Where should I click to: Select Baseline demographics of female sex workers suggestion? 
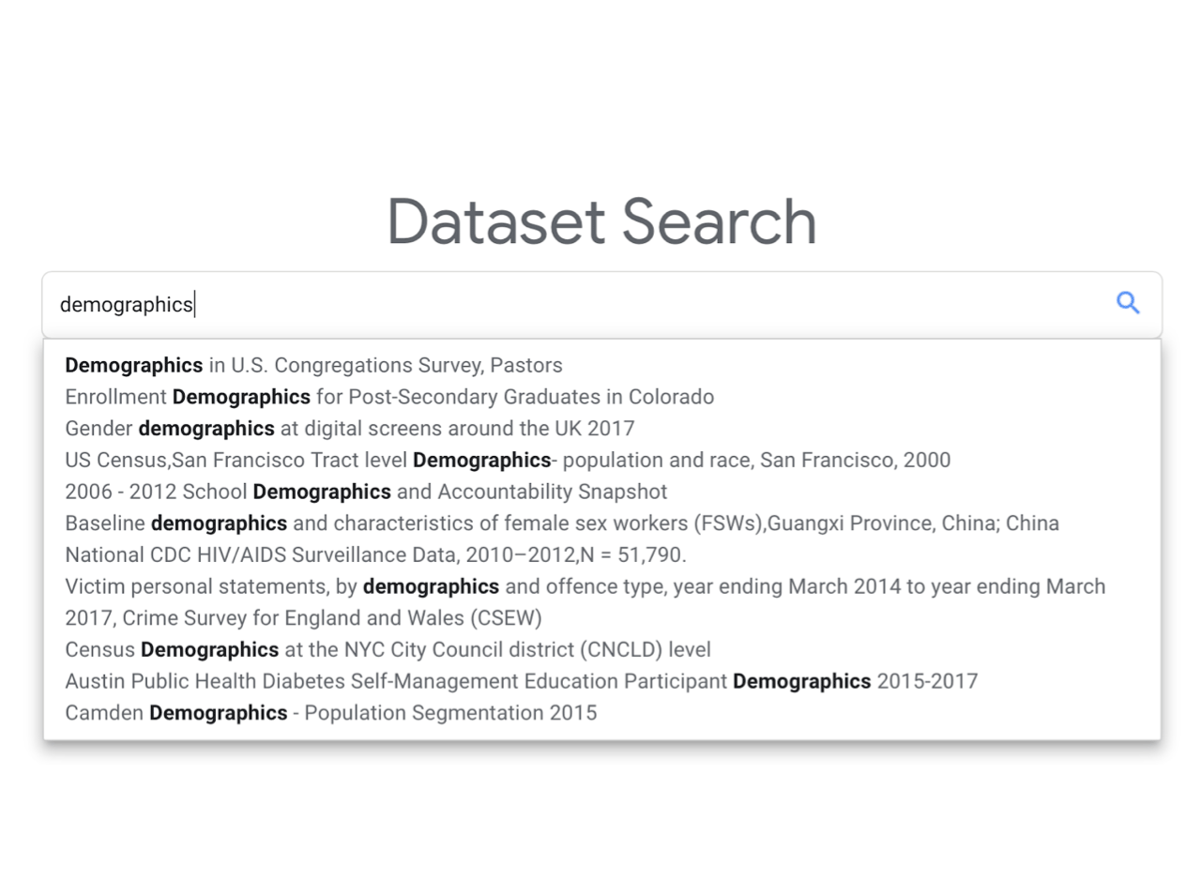[x=562, y=523]
